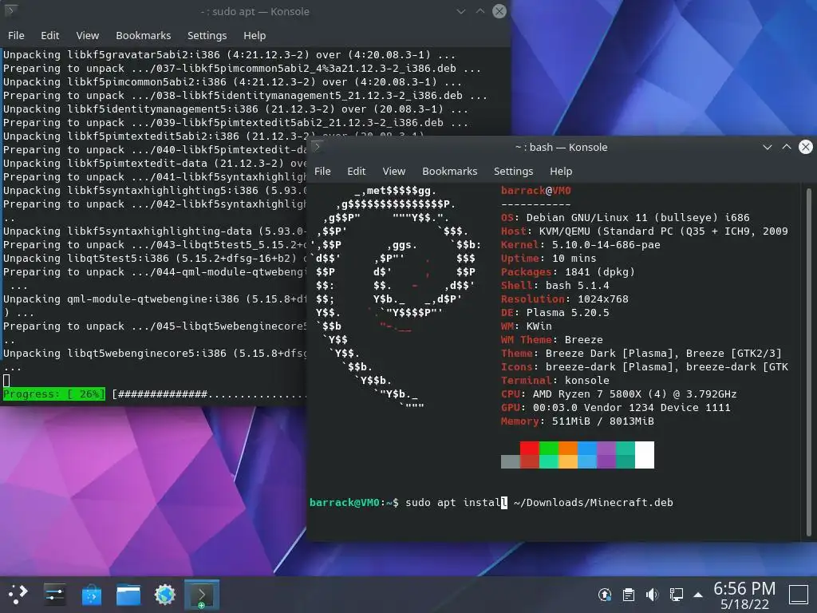
Task: Open Help menu in sudo apt Konsole
Action: [x=255, y=35]
